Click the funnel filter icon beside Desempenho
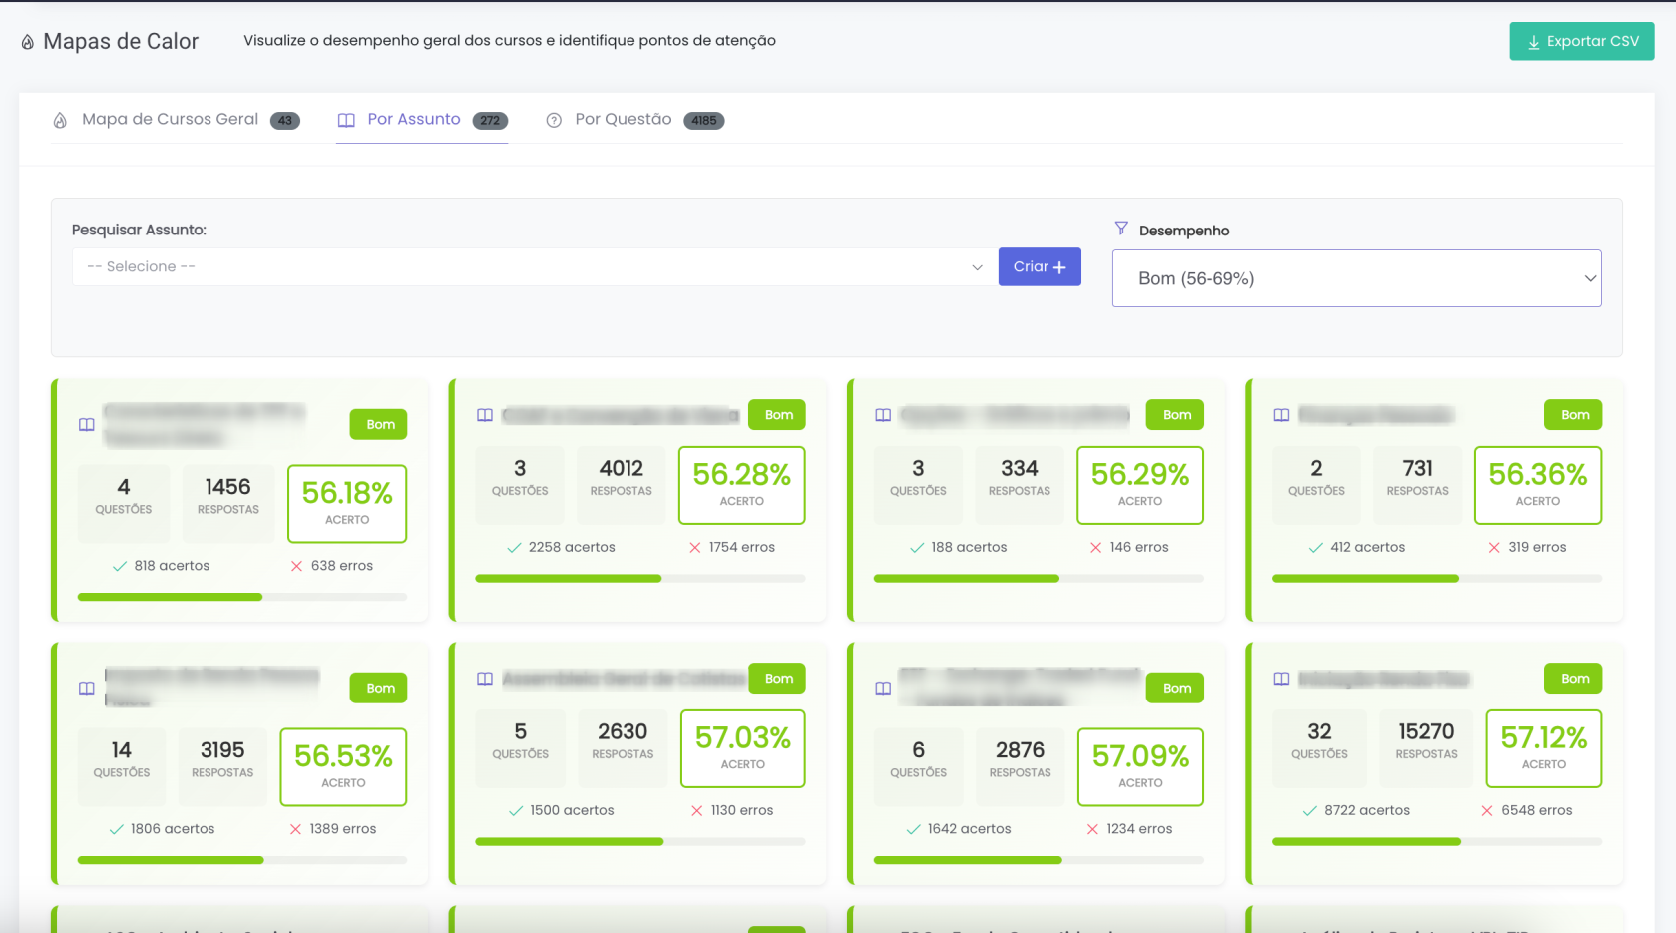The height and width of the screenshot is (933, 1676). point(1121,229)
